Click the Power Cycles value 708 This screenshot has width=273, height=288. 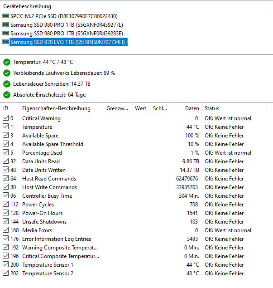pyautogui.click(x=194, y=205)
